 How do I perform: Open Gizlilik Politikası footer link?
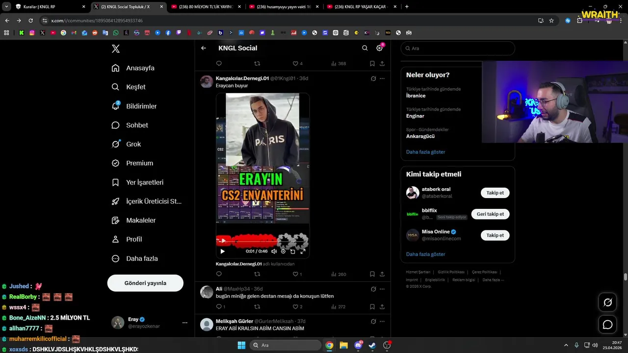pos(451,272)
